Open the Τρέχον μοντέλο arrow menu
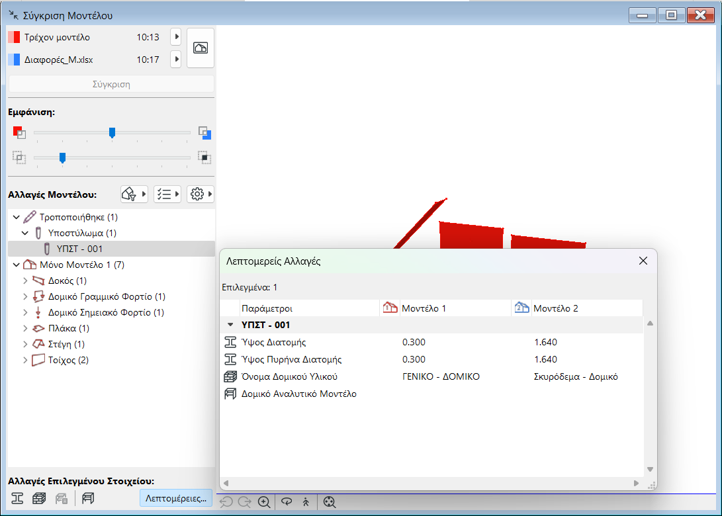722x516 pixels. click(x=175, y=37)
